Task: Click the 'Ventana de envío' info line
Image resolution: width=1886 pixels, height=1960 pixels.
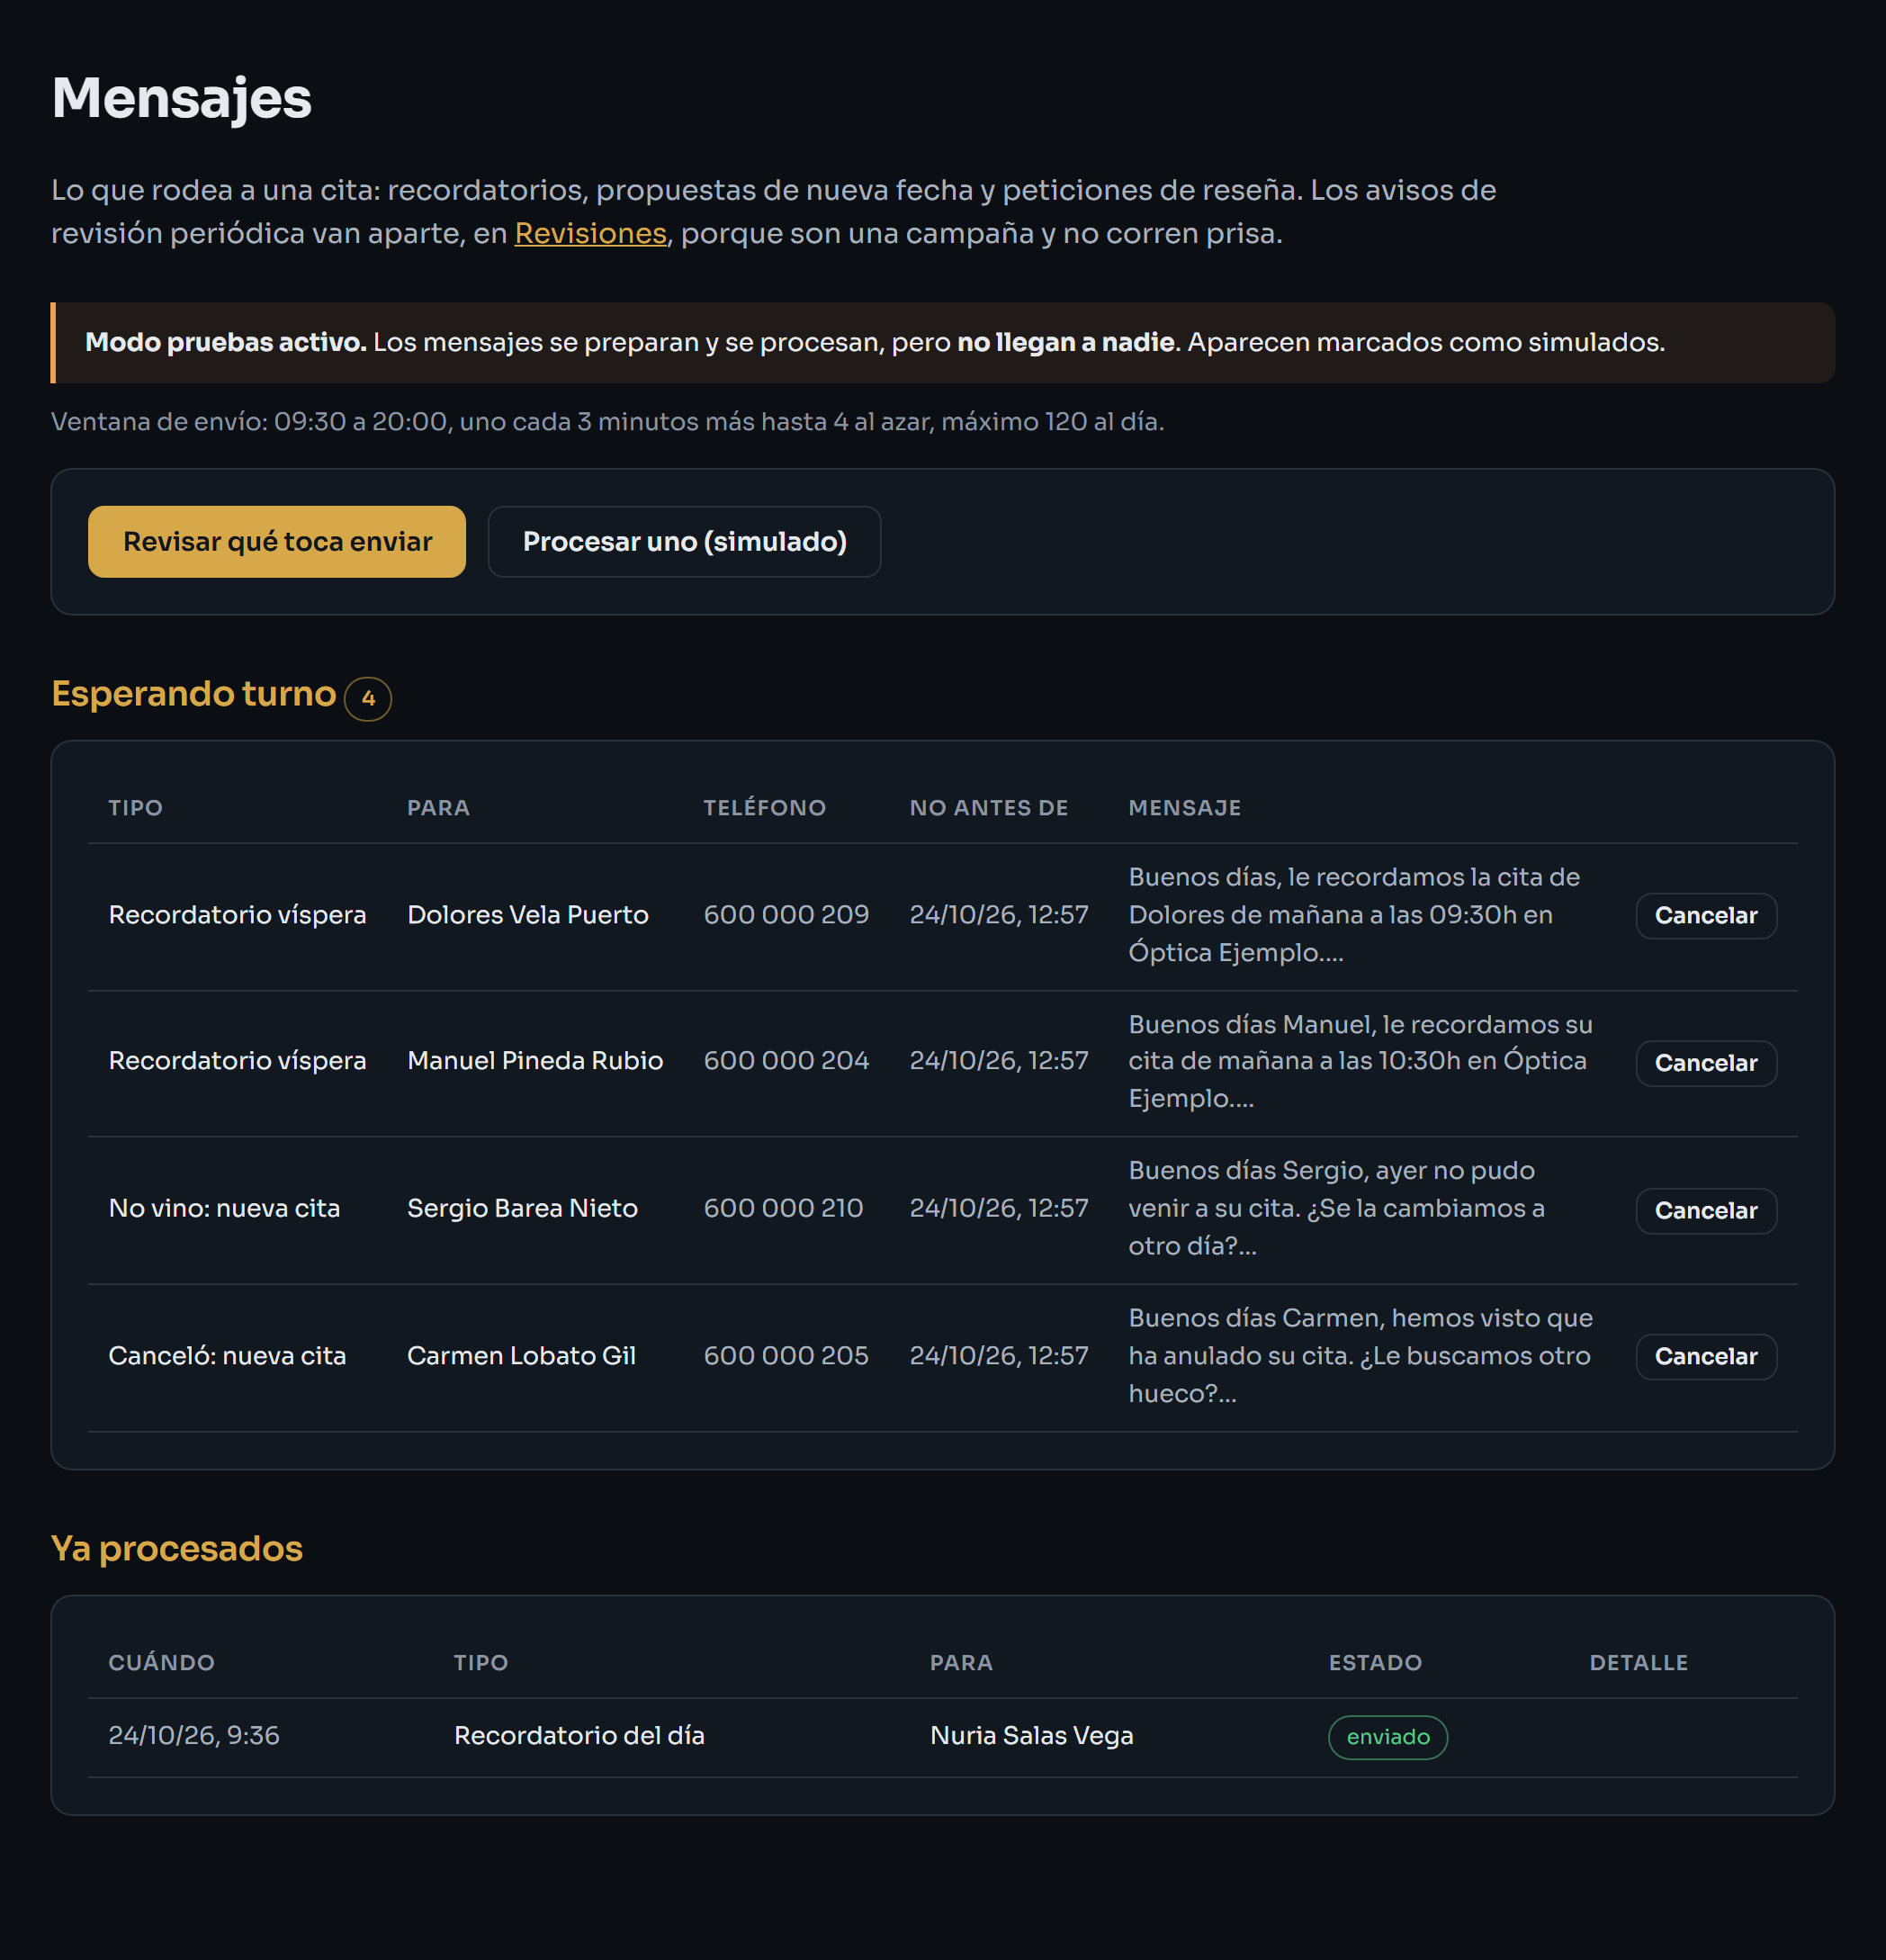Action: pos(607,422)
